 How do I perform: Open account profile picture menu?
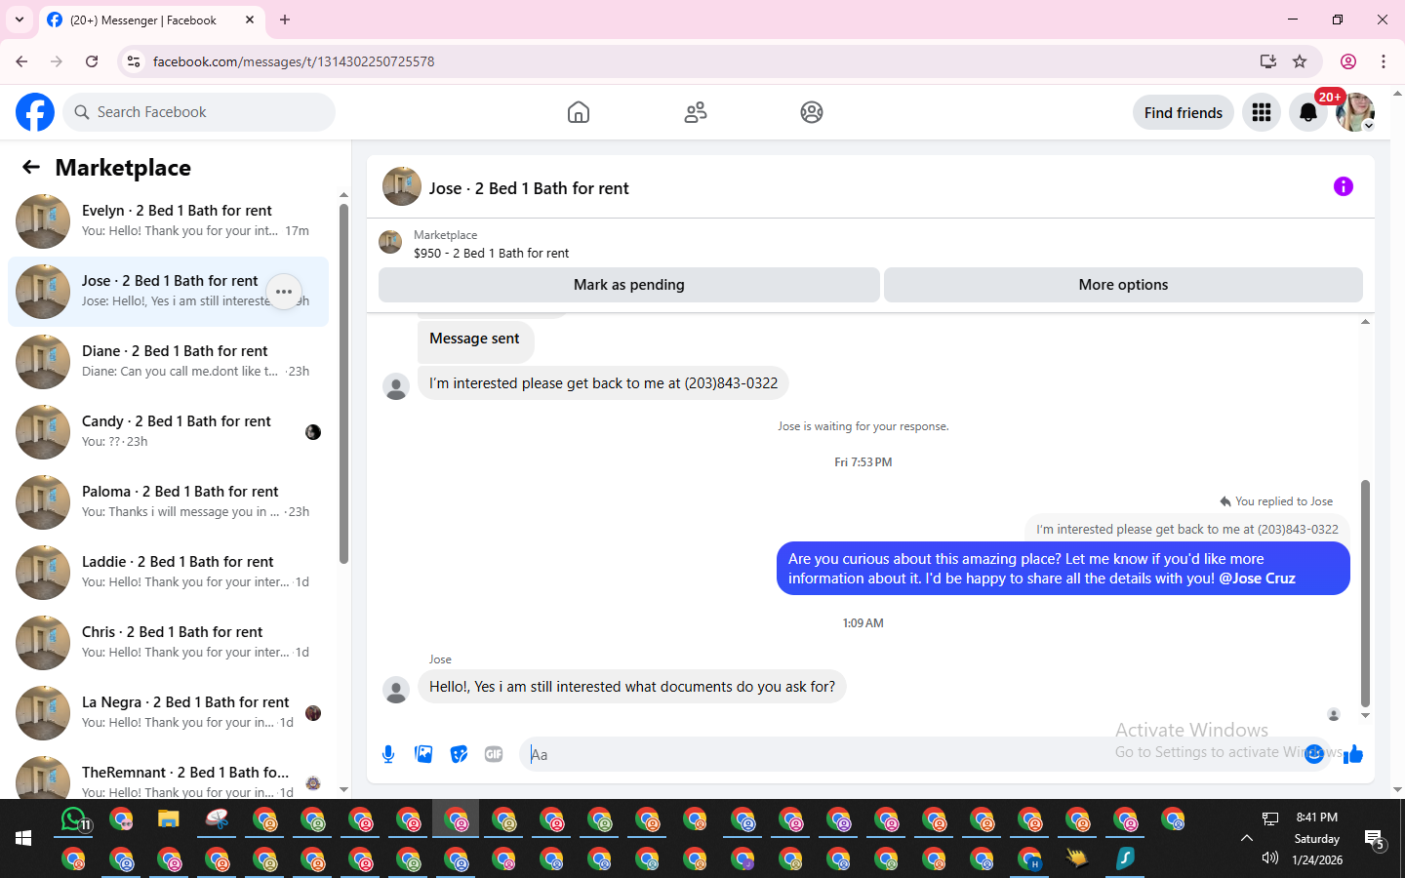(1355, 112)
